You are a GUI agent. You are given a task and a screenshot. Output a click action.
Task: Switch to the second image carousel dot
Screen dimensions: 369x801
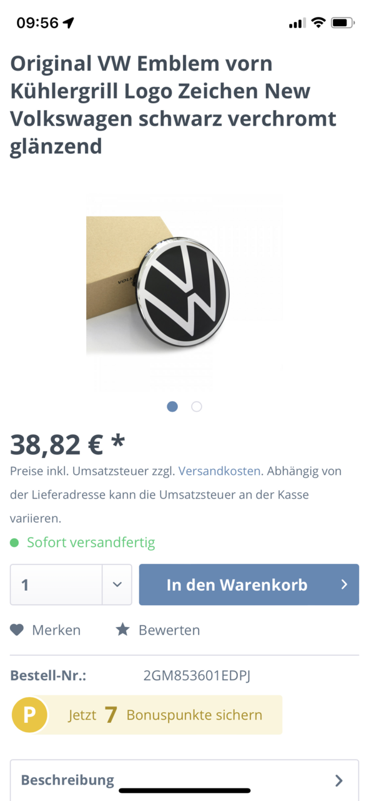(197, 407)
